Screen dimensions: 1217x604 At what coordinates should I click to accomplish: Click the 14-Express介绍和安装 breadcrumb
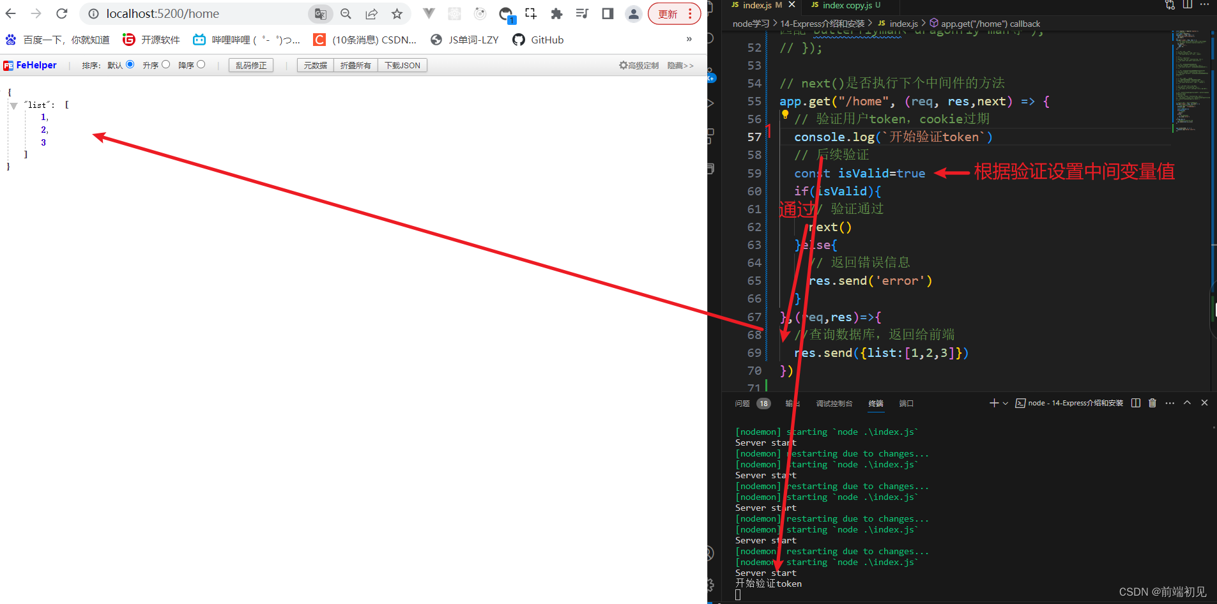tap(822, 24)
